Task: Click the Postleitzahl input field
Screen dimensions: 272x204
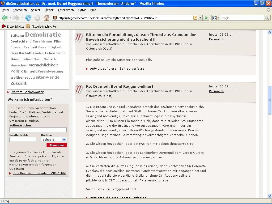Action: 23,139
